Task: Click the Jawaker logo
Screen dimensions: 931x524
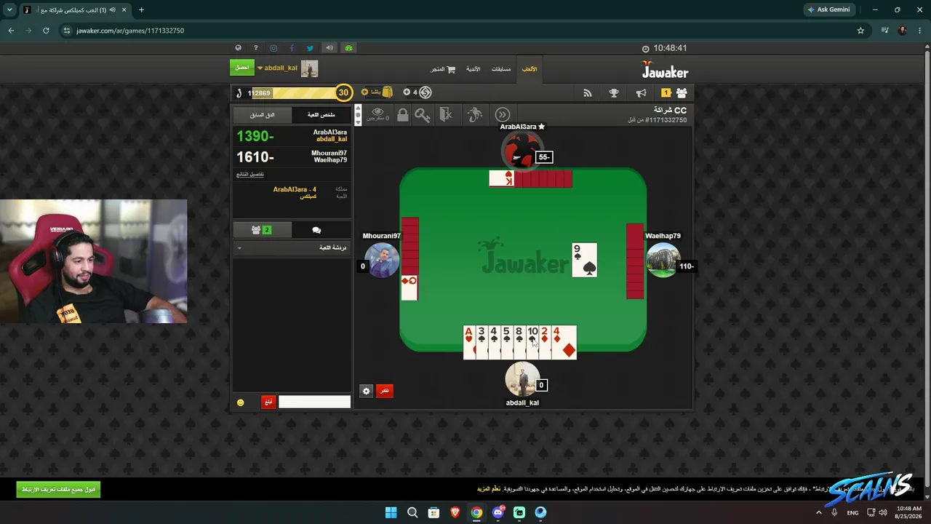Action: (665, 70)
